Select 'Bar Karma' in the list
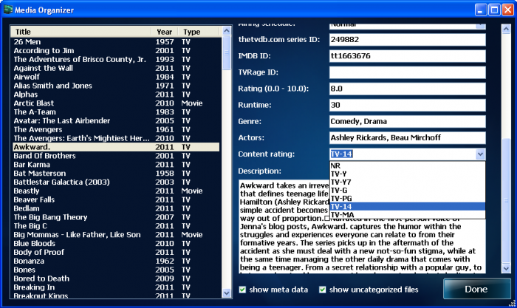This screenshot has width=517, height=308. tap(116, 165)
